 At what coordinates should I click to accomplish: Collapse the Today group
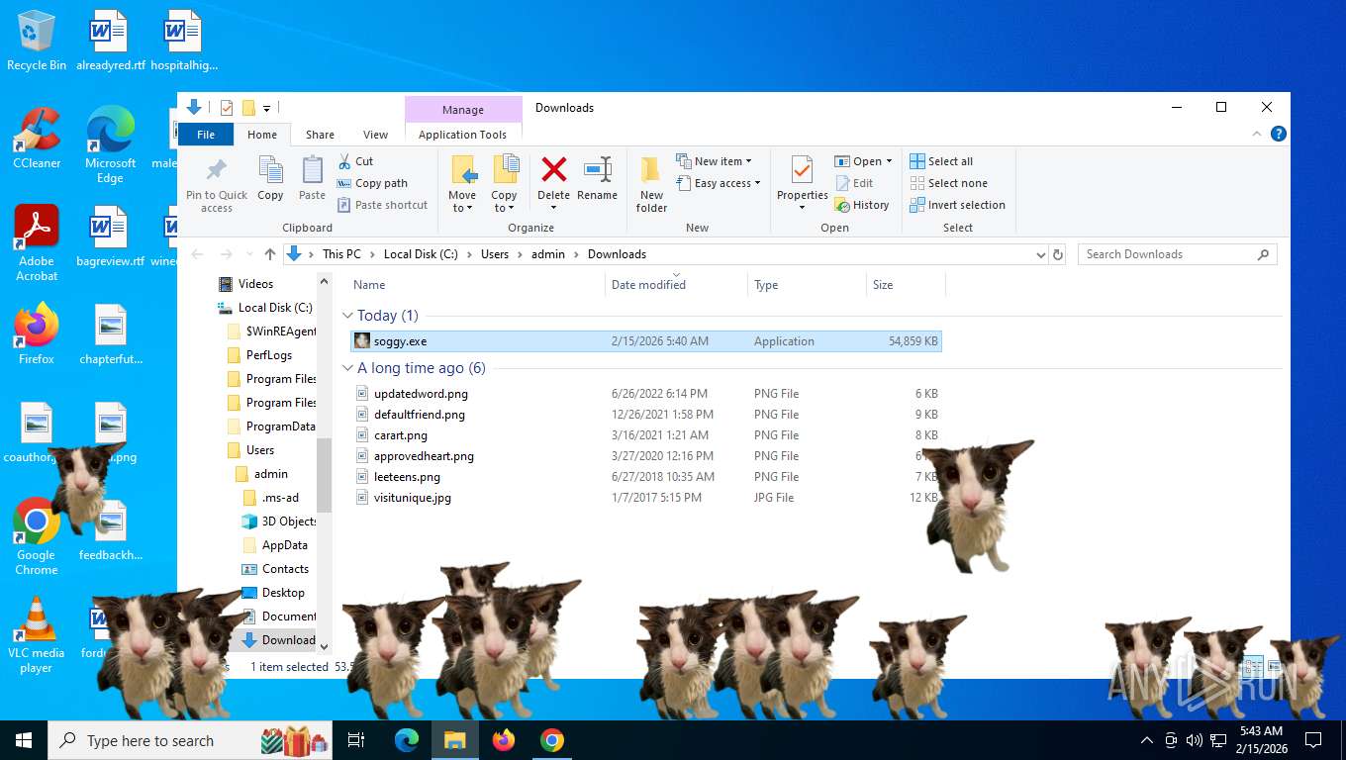click(347, 316)
